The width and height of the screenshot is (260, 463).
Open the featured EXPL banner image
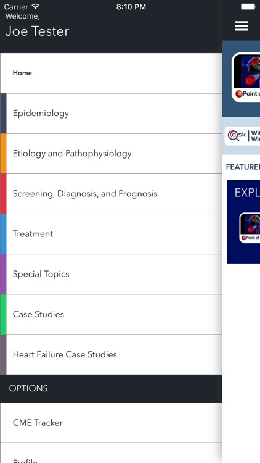pyautogui.click(x=243, y=222)
